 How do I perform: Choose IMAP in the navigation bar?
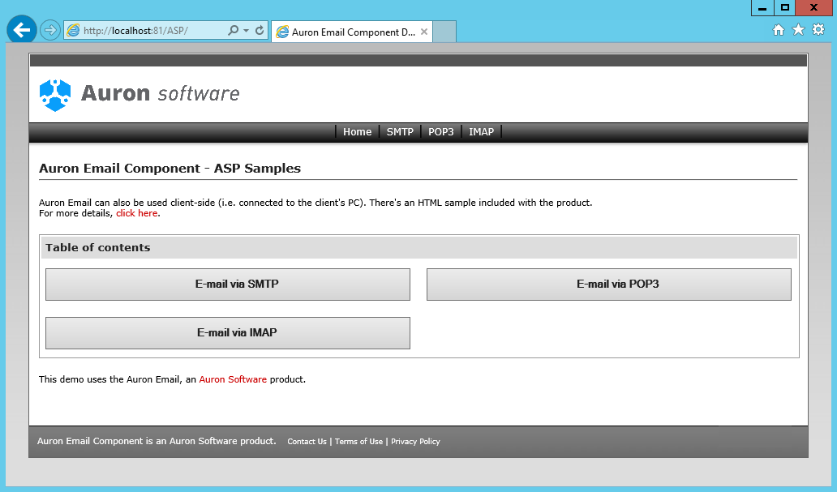[481, 132]
